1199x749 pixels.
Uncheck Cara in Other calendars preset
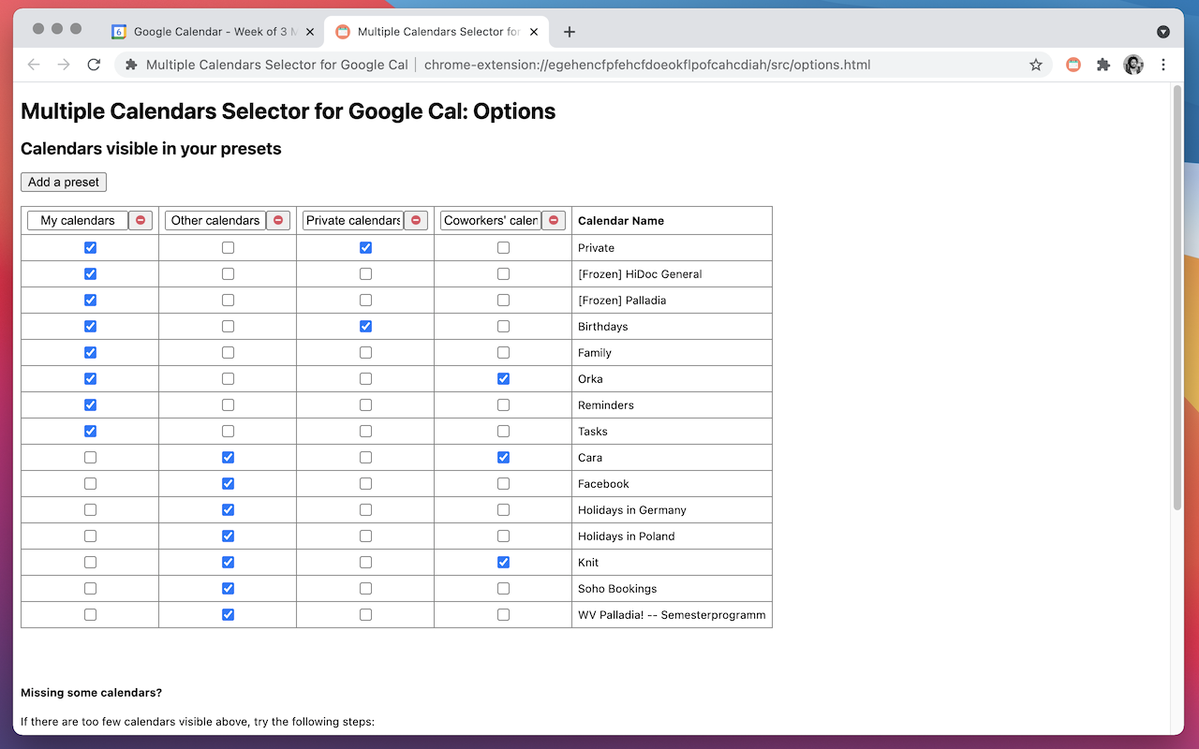pos(228,458)
